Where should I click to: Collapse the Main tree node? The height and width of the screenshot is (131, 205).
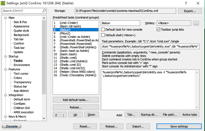pyautogui.click(x=5, y=18)
